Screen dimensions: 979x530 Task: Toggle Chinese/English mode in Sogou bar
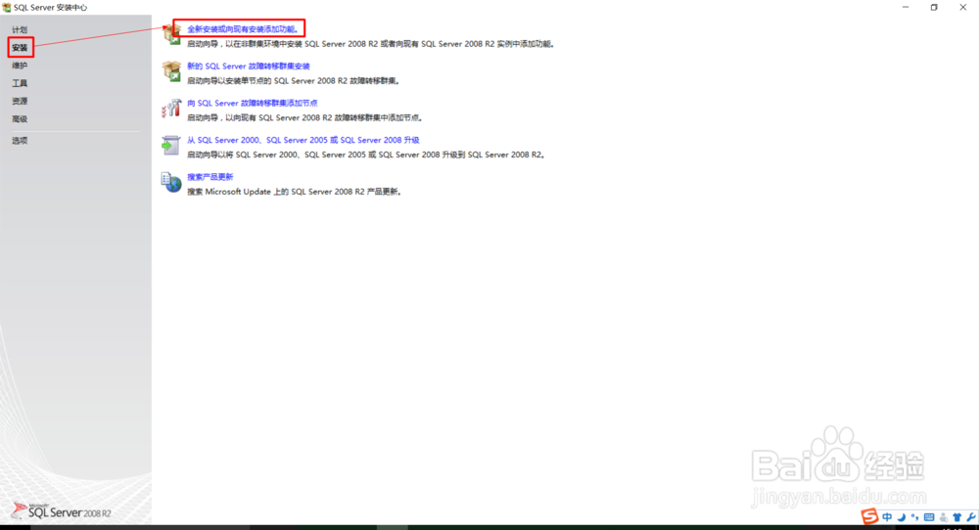coord(887,517)
